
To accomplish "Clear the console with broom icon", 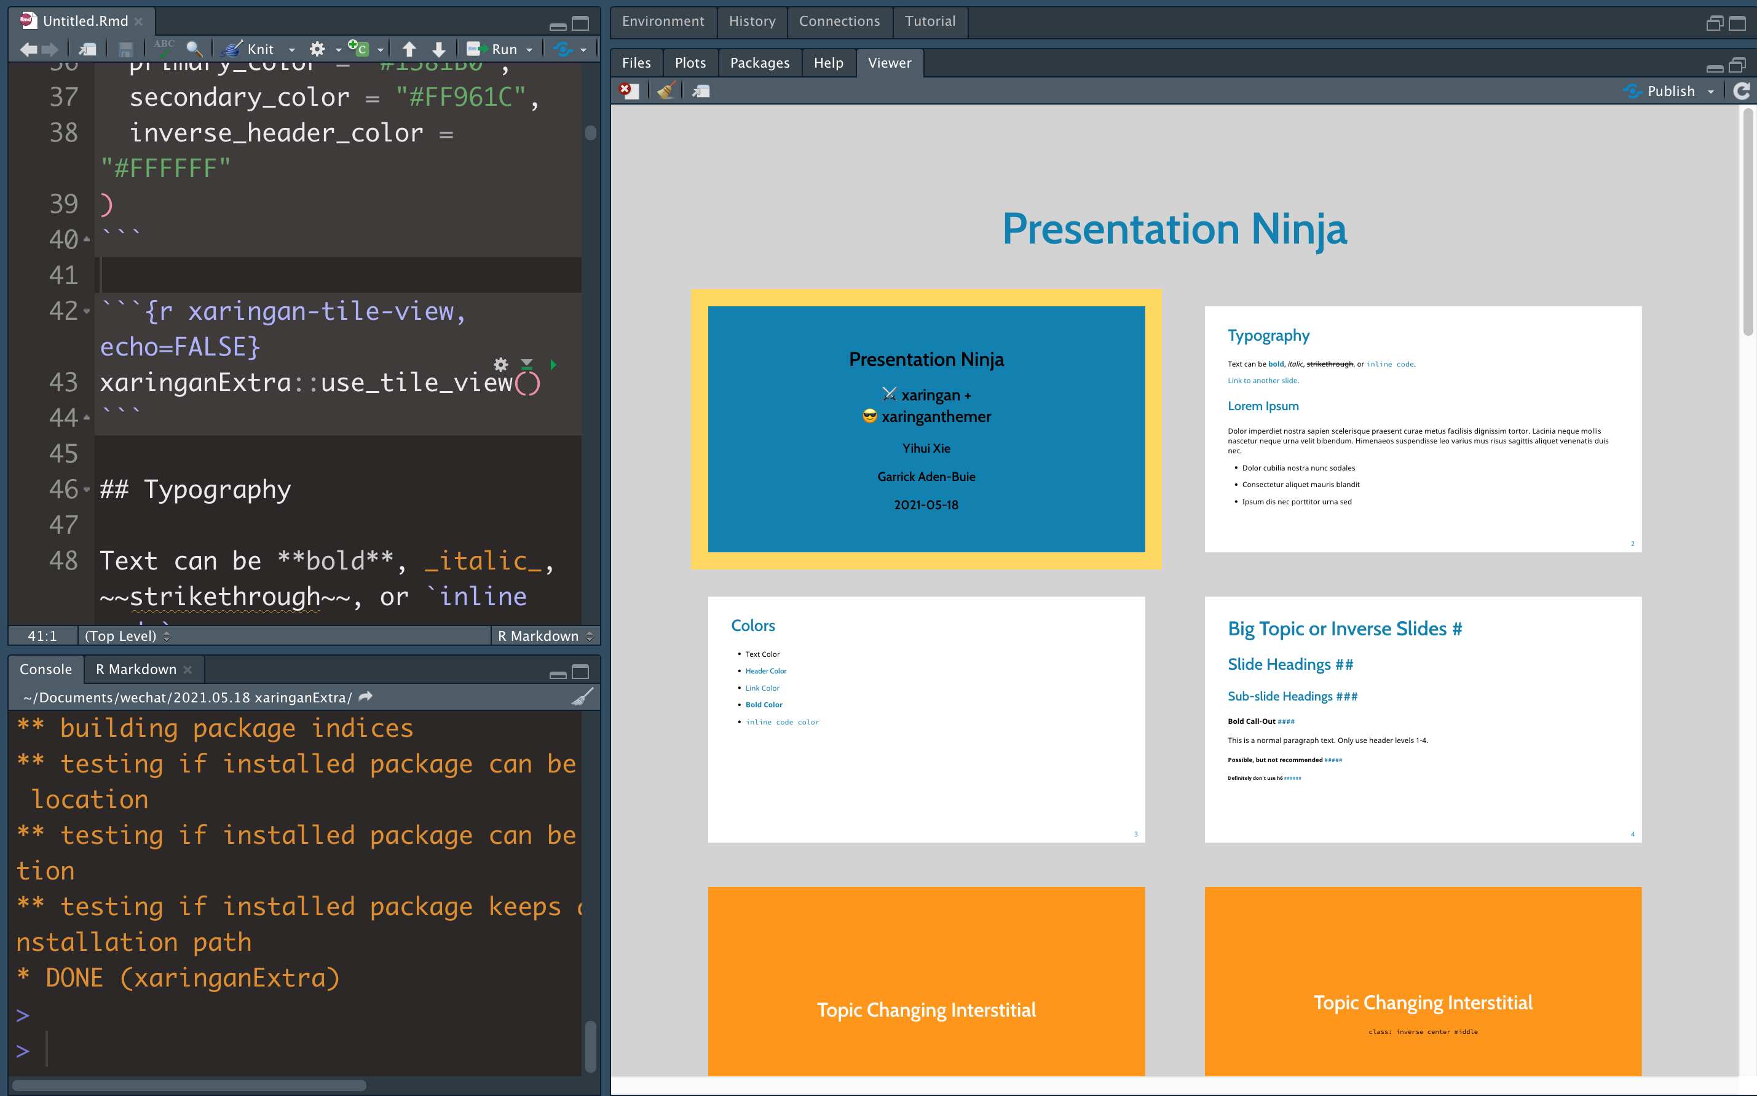I will 582,697.
